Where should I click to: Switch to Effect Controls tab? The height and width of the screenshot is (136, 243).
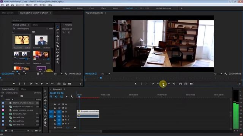pyautogui.click(x=8, y=13)
